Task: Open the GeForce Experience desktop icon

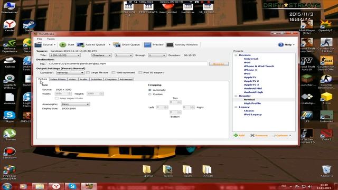Action: point(10,45)
